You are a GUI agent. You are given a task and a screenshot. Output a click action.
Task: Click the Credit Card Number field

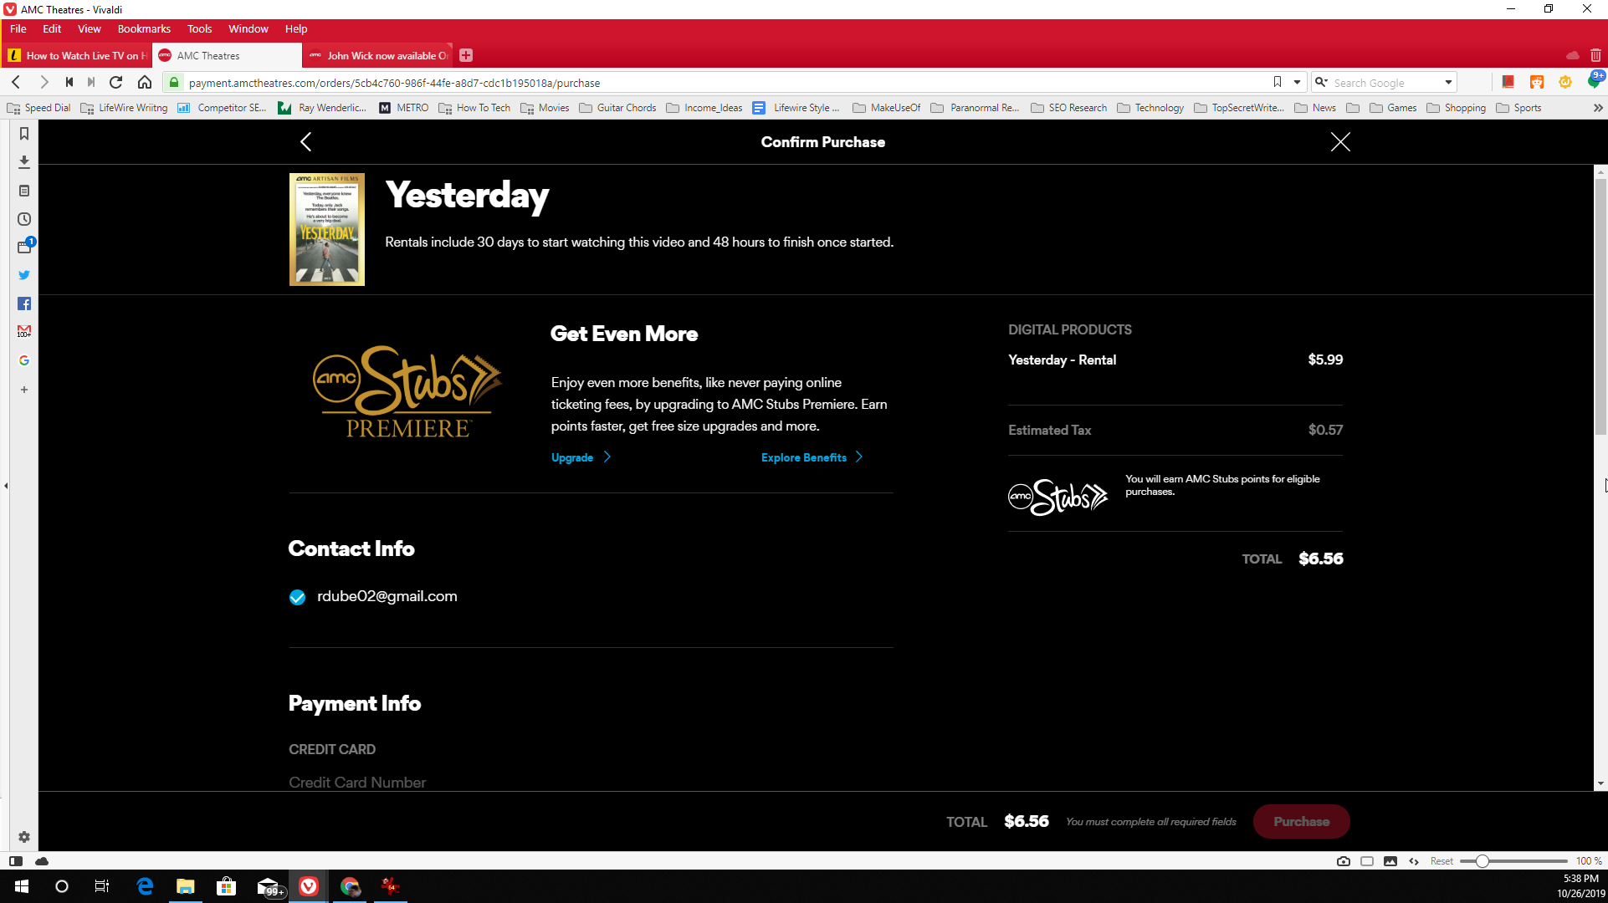pos(591,783)
